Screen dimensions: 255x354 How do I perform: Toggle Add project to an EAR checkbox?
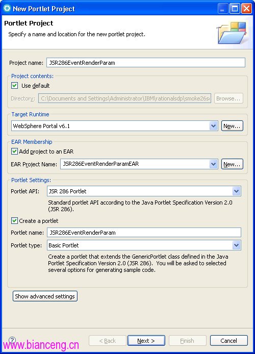point(14,151)
